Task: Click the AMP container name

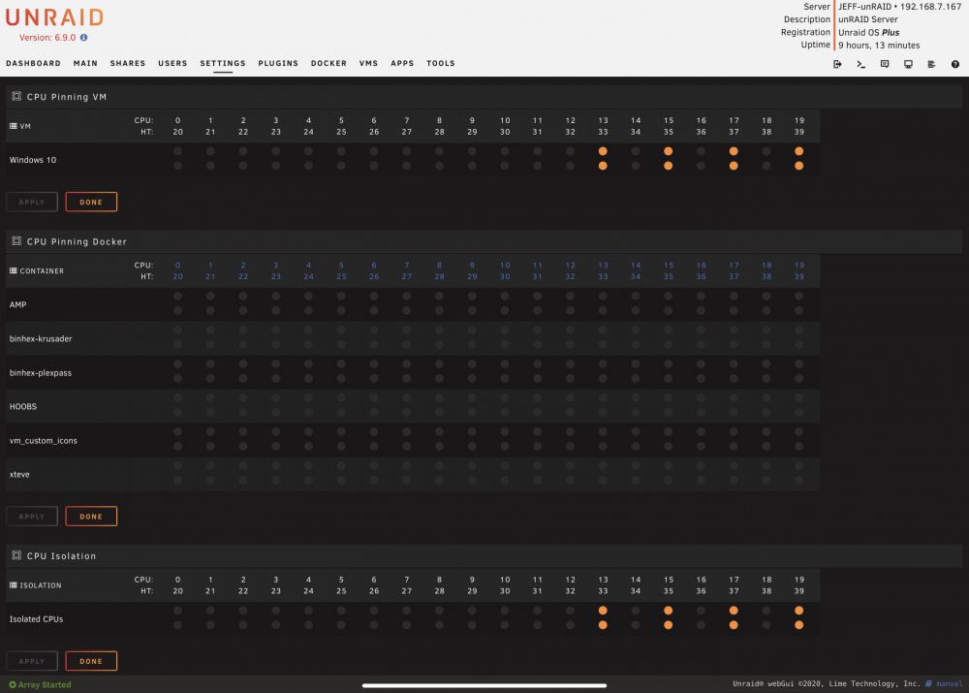Action: [x=17, y=304]
